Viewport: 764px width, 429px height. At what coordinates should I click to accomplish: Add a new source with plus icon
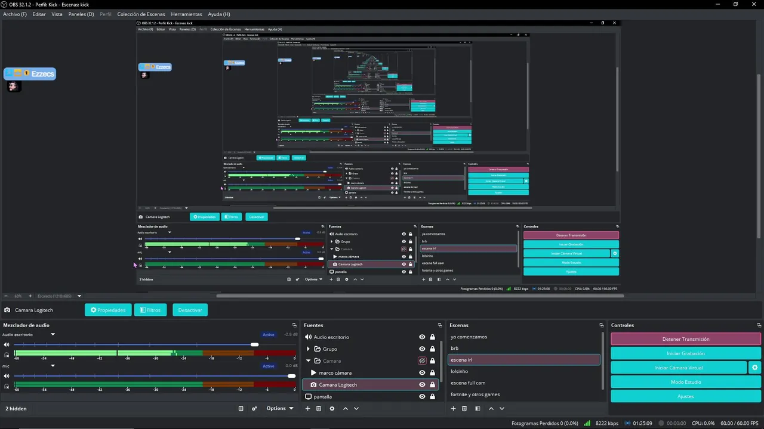pos(308,409)
